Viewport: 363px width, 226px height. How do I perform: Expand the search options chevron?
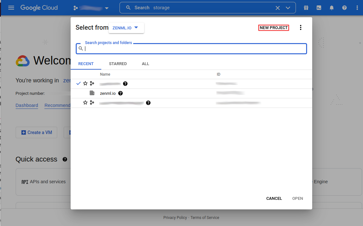(x=288, y=8)
